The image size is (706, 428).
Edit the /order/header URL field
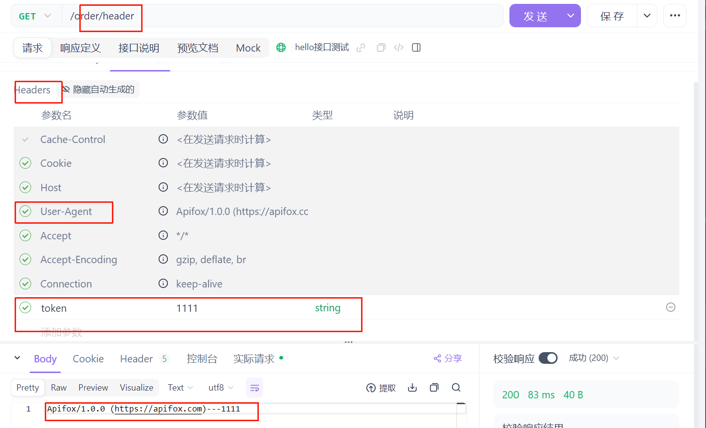tap(282, 16)
